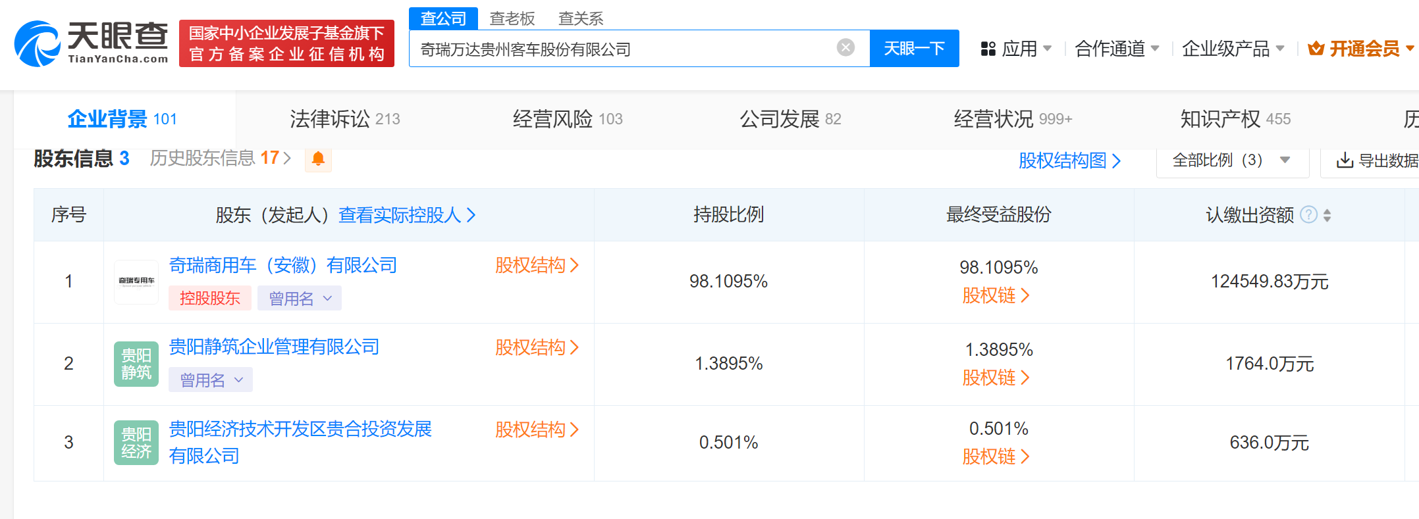Click the help icon beside 认缴出资额

(1309, 214)
